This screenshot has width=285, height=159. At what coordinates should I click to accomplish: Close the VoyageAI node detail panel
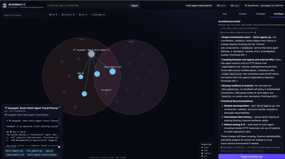point(60,107)
